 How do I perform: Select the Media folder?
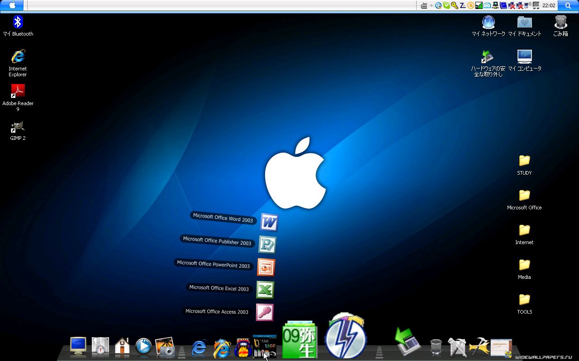[524, 269]
